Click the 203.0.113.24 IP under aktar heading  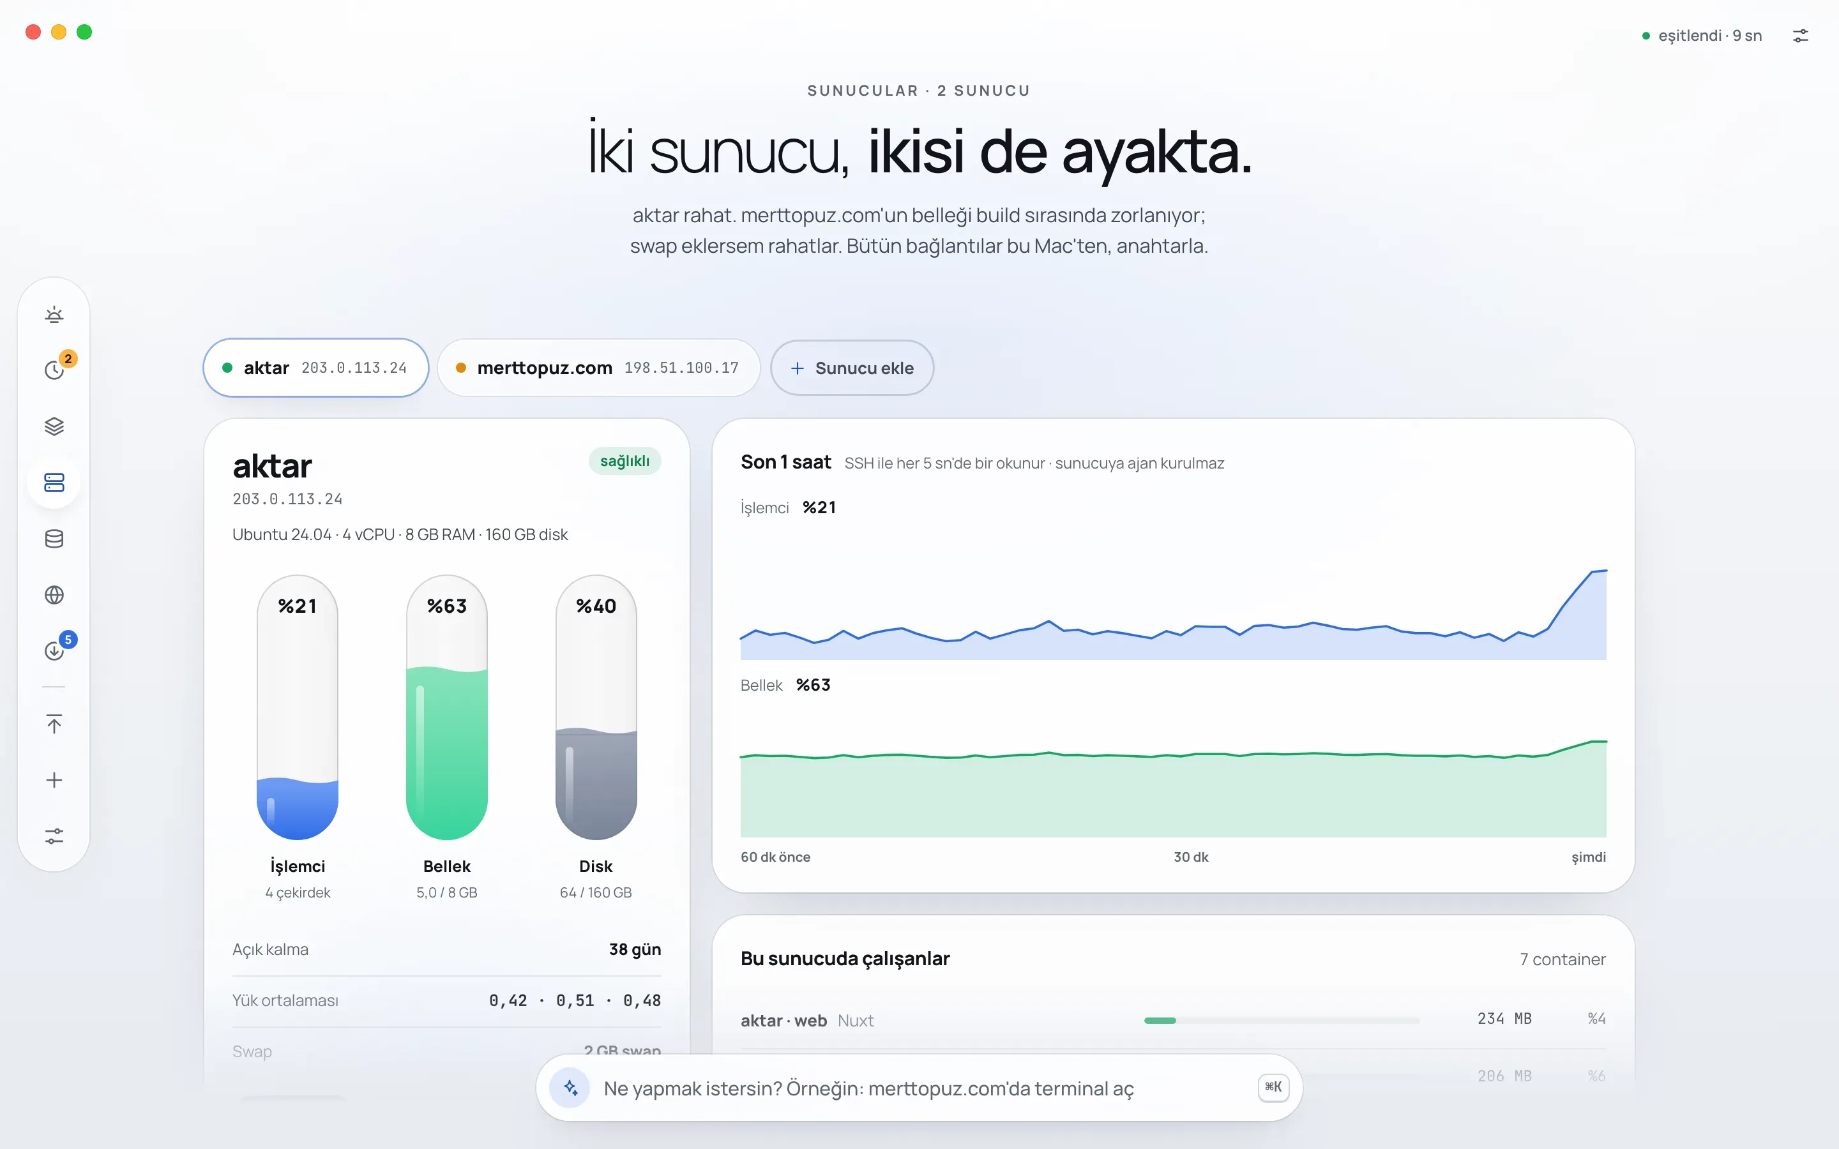(287, 499)
